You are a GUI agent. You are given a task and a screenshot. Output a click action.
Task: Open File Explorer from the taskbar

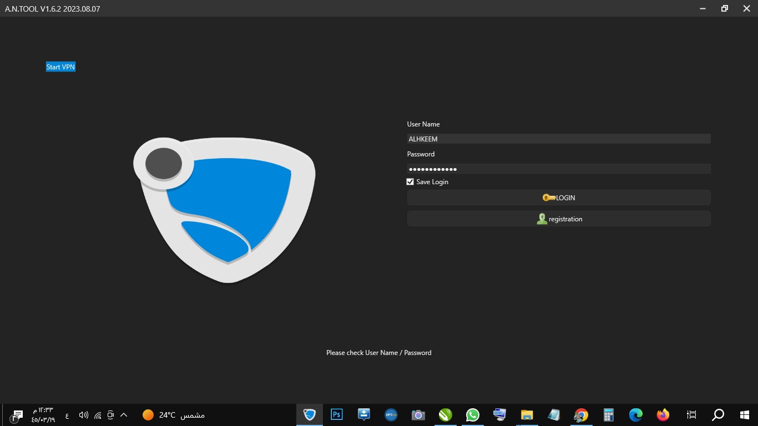pyautogui.click(x=527, y=414)
